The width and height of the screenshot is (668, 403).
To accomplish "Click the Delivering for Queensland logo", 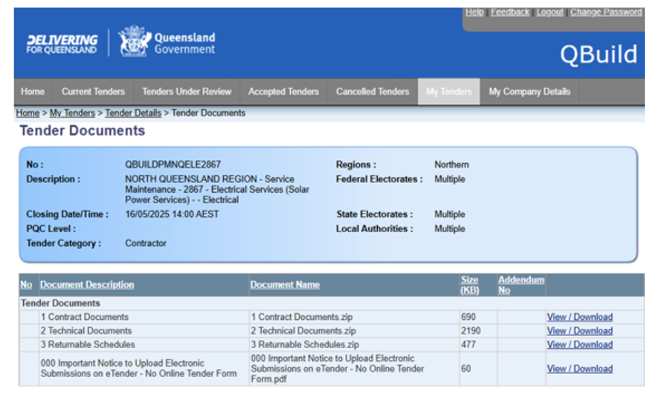I will [62, 44].
